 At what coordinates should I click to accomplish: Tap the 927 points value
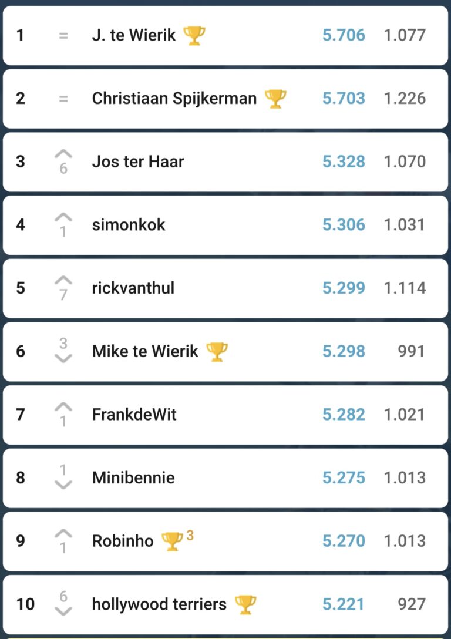pyautogui.click(x=411, y=604)
